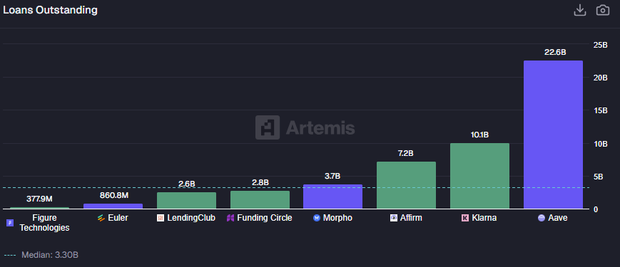Click the Loans Outstanding chart title
This screenshot has width=620, height=267.
[x=50, y=10]
